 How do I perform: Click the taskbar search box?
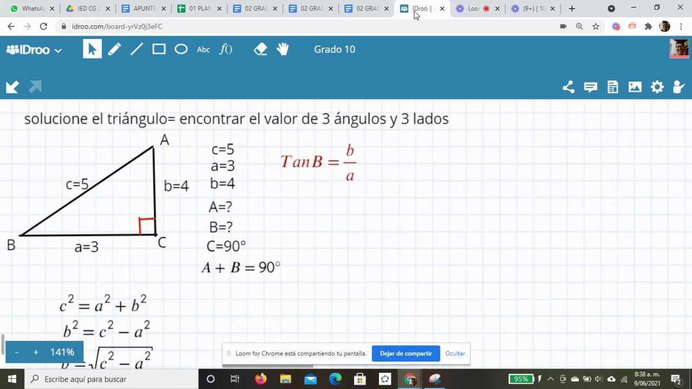click(x=112, y=379)
